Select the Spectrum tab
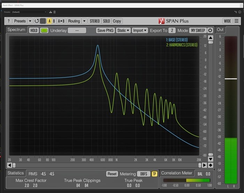The width and height of the screenshot is (244, 193). (16, 30)
